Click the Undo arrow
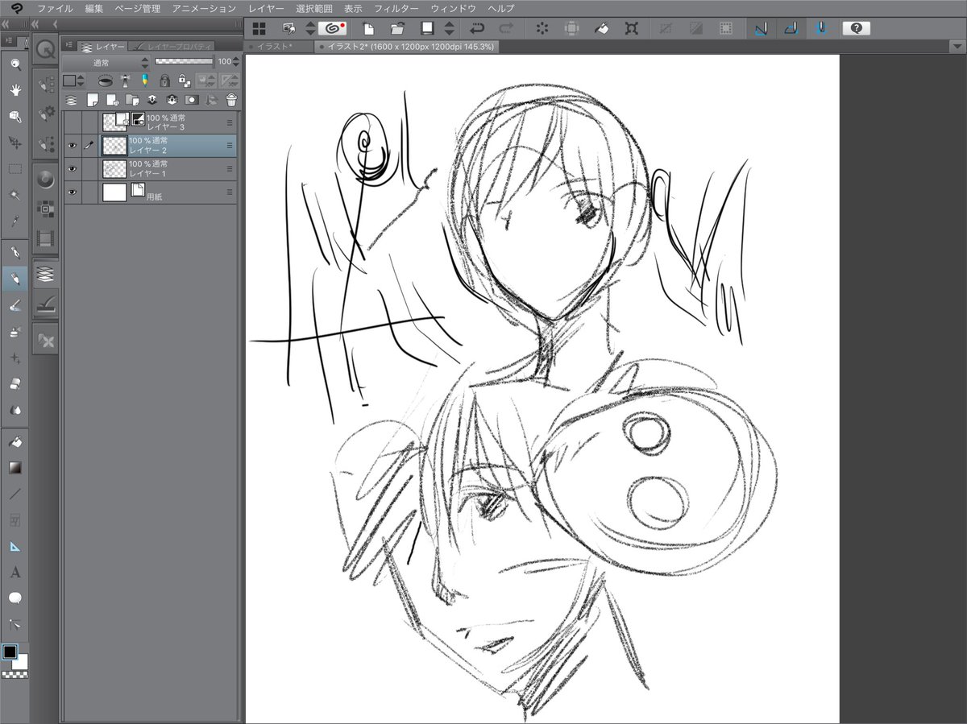 pos(476,28)
